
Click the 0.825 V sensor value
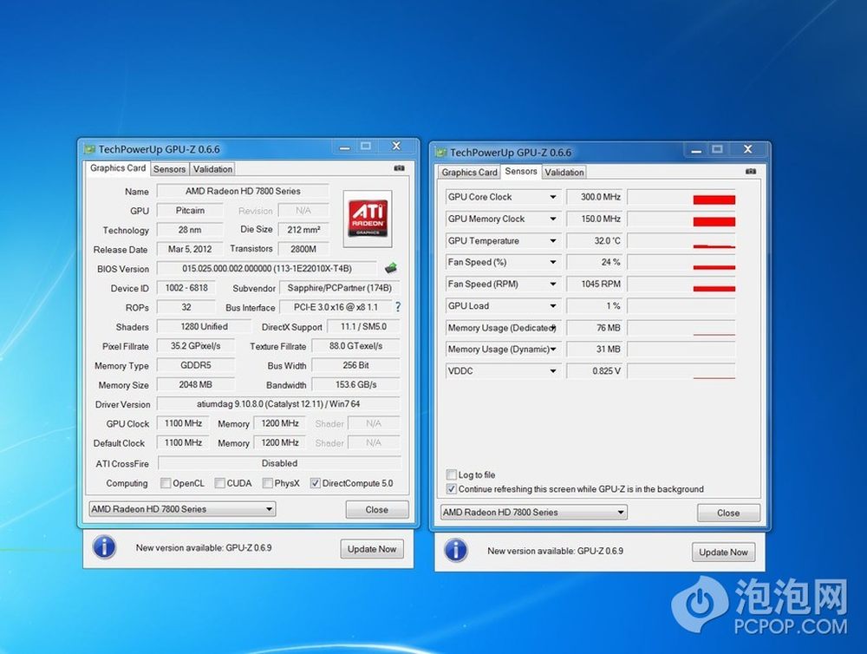pos(595,371)
